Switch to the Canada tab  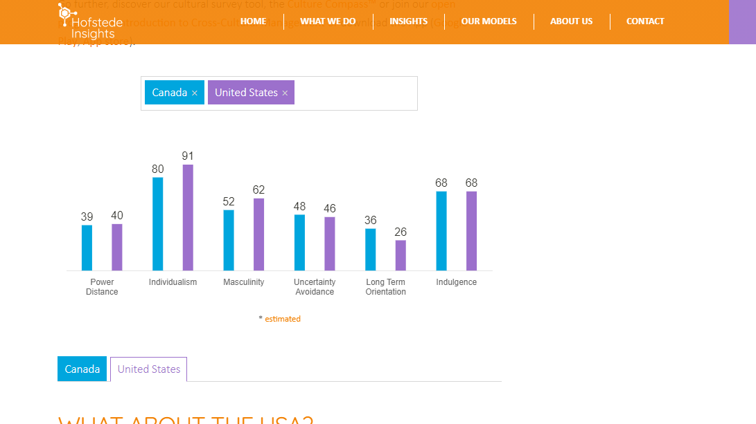82,369
